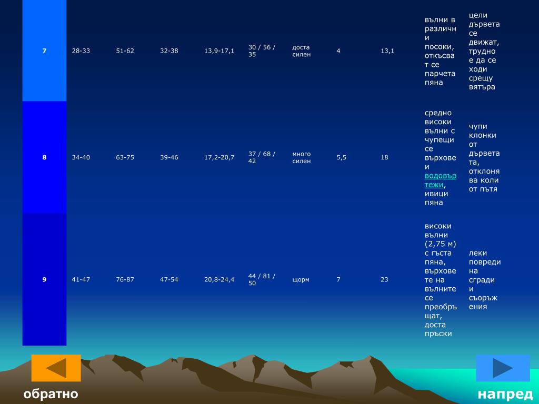Click land text 'цели дървета се движат'
The height and width of the screenshot is (404, 539).
coord(484,28)
